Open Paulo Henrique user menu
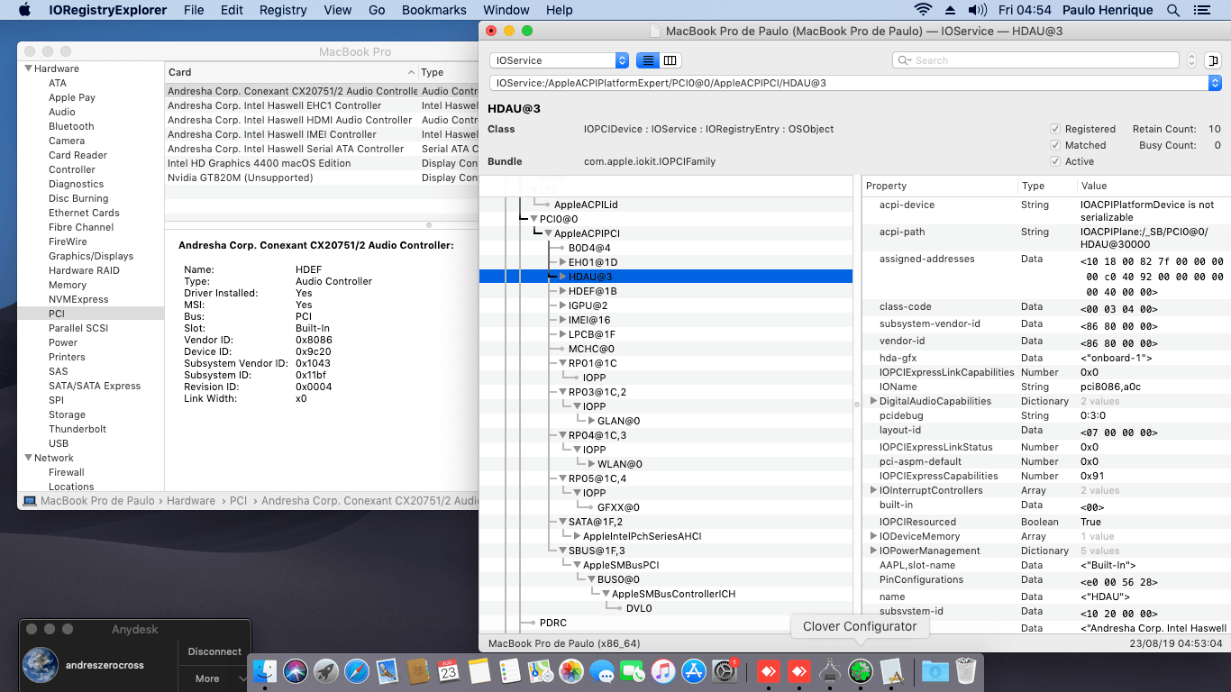This screenshot has width=1231, height=692. click(1107, 10)
